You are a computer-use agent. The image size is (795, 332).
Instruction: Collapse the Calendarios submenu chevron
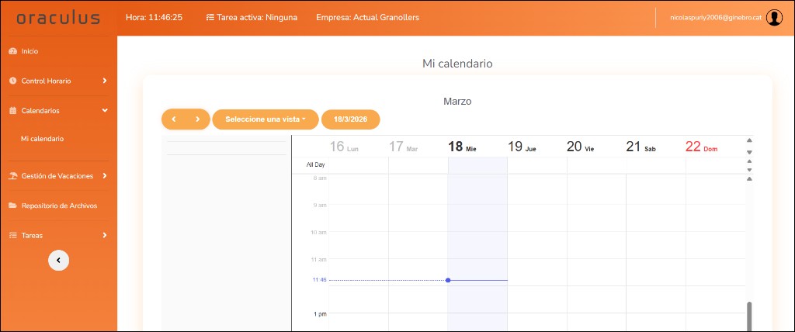click(105, 110)
